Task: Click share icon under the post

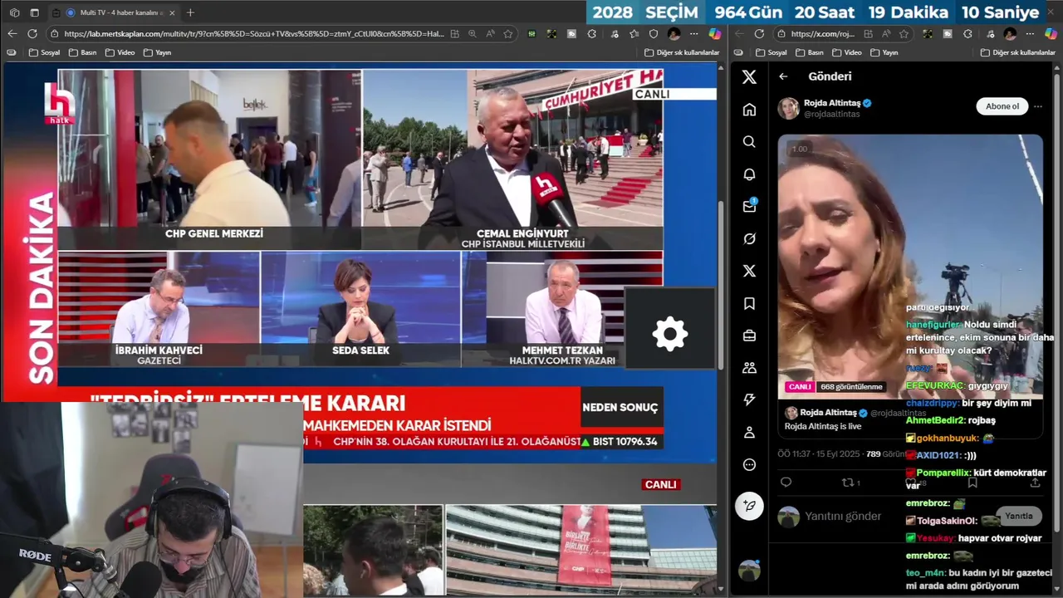Action: pos(1035,483)
